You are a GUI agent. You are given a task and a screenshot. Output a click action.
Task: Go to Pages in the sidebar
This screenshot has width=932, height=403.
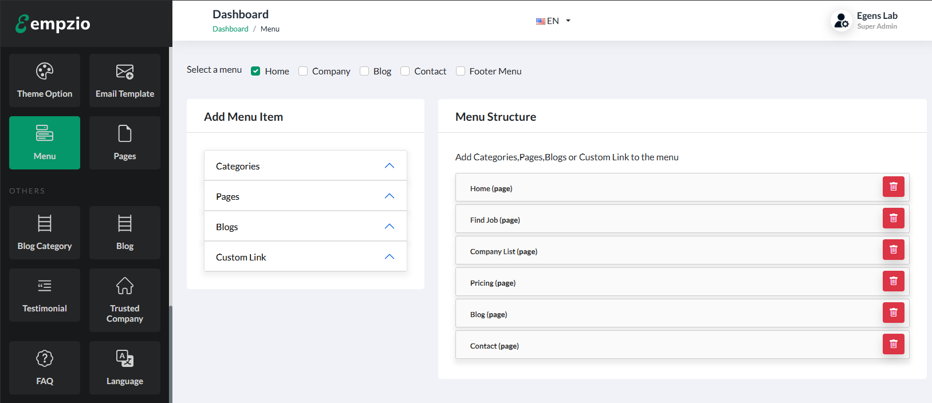point(125,143)
